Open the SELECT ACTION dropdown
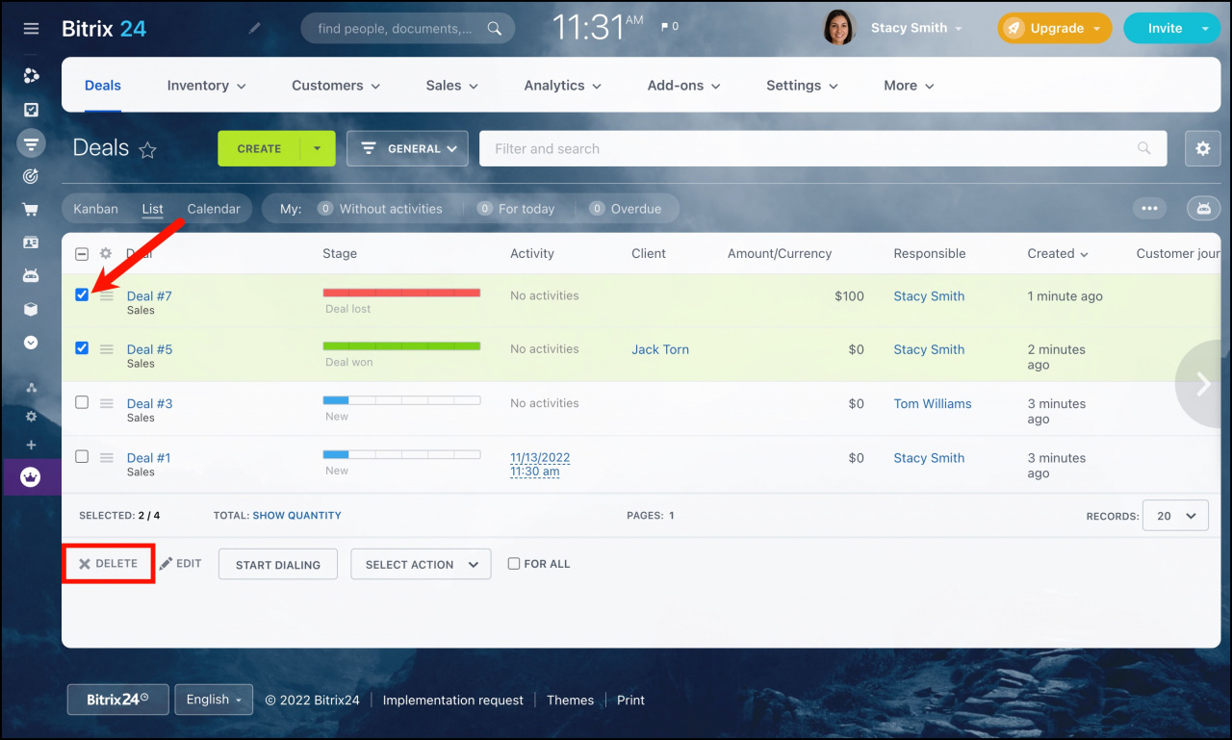Image resolution: width=1232 pixels, height=740 pixels. tap(421, 564)
